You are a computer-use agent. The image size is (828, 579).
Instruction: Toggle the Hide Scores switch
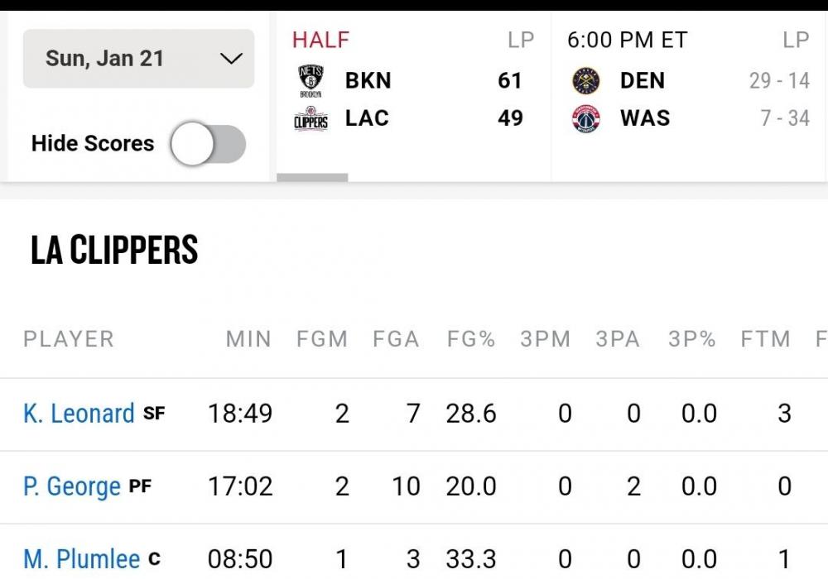pyautogui.click(x=209, y=144)
